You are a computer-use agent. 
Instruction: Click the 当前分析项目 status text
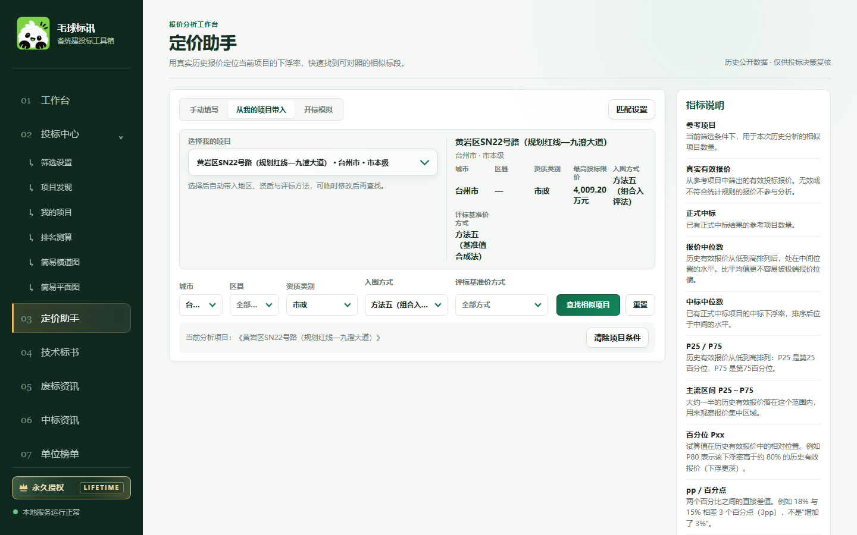click(283, 338)
